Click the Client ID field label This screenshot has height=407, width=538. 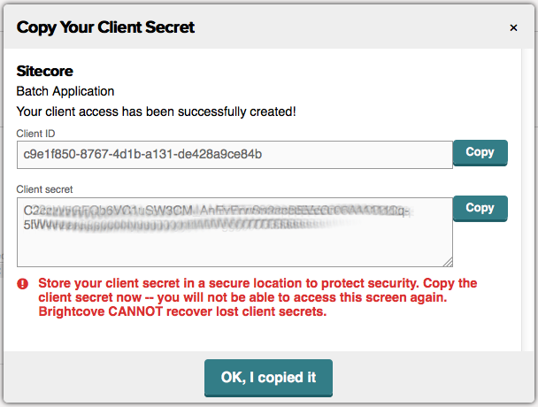(x=36, y=133)
